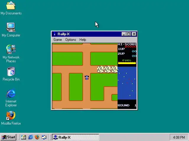
Task: Close the Rally-X window
Action: (134, 34)
